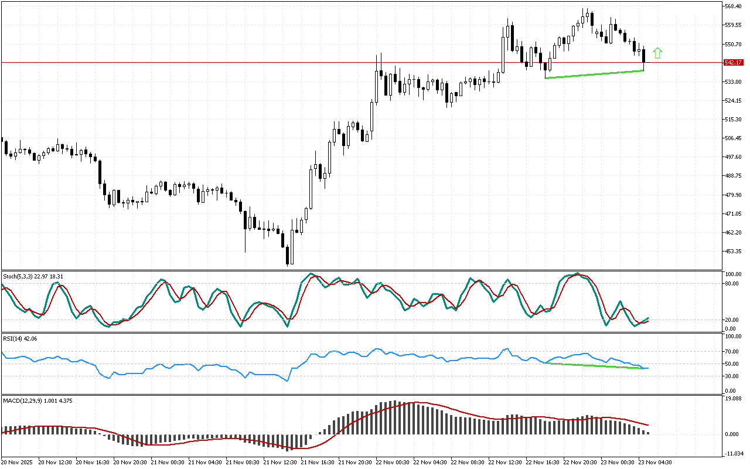Click the 568.40 price scale label
Screen dimensions: 750x469
pyautogui.click(x=733, y=6)
